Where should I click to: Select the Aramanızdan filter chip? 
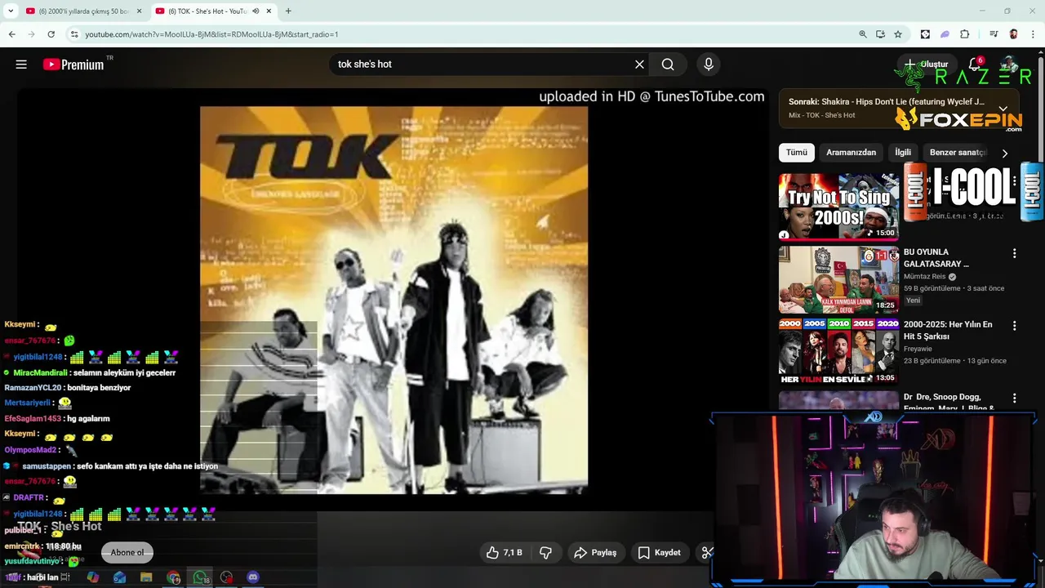[x=851, y=153]
